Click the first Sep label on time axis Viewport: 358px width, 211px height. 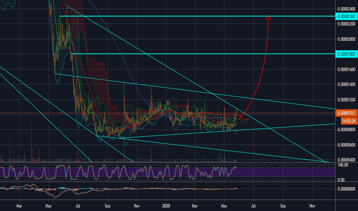[107, 206]
